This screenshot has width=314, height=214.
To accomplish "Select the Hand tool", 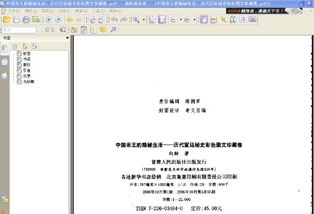I will [x=204, y=19].
